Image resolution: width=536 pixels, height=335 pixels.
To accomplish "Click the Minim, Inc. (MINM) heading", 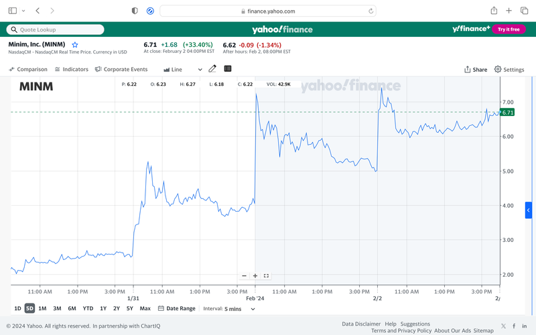I will click(37, 44).
